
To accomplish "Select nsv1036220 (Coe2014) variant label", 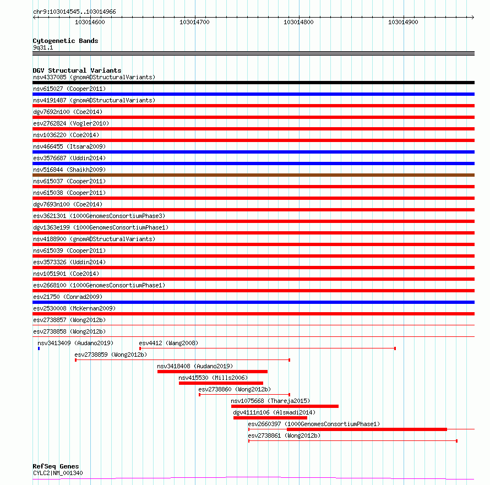I will click(66, 135).
